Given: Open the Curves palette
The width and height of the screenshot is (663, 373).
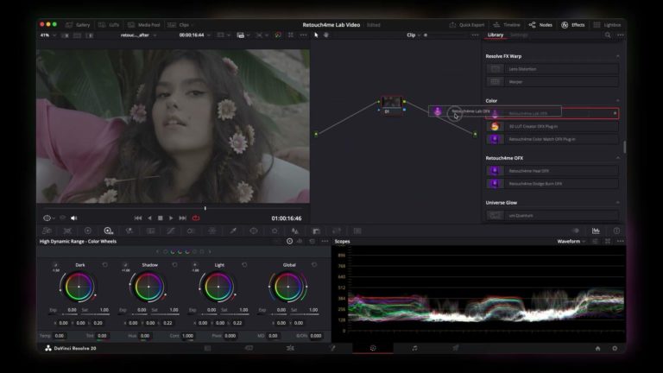Looking at the screenshot, I should (x=171, y=231).
